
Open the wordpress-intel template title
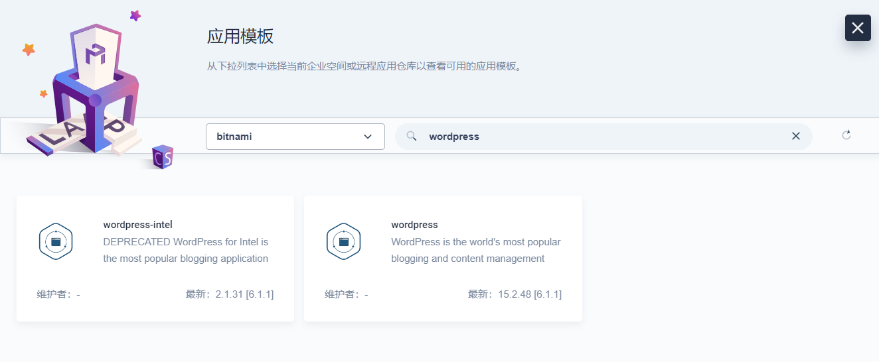tap(137, 225)
